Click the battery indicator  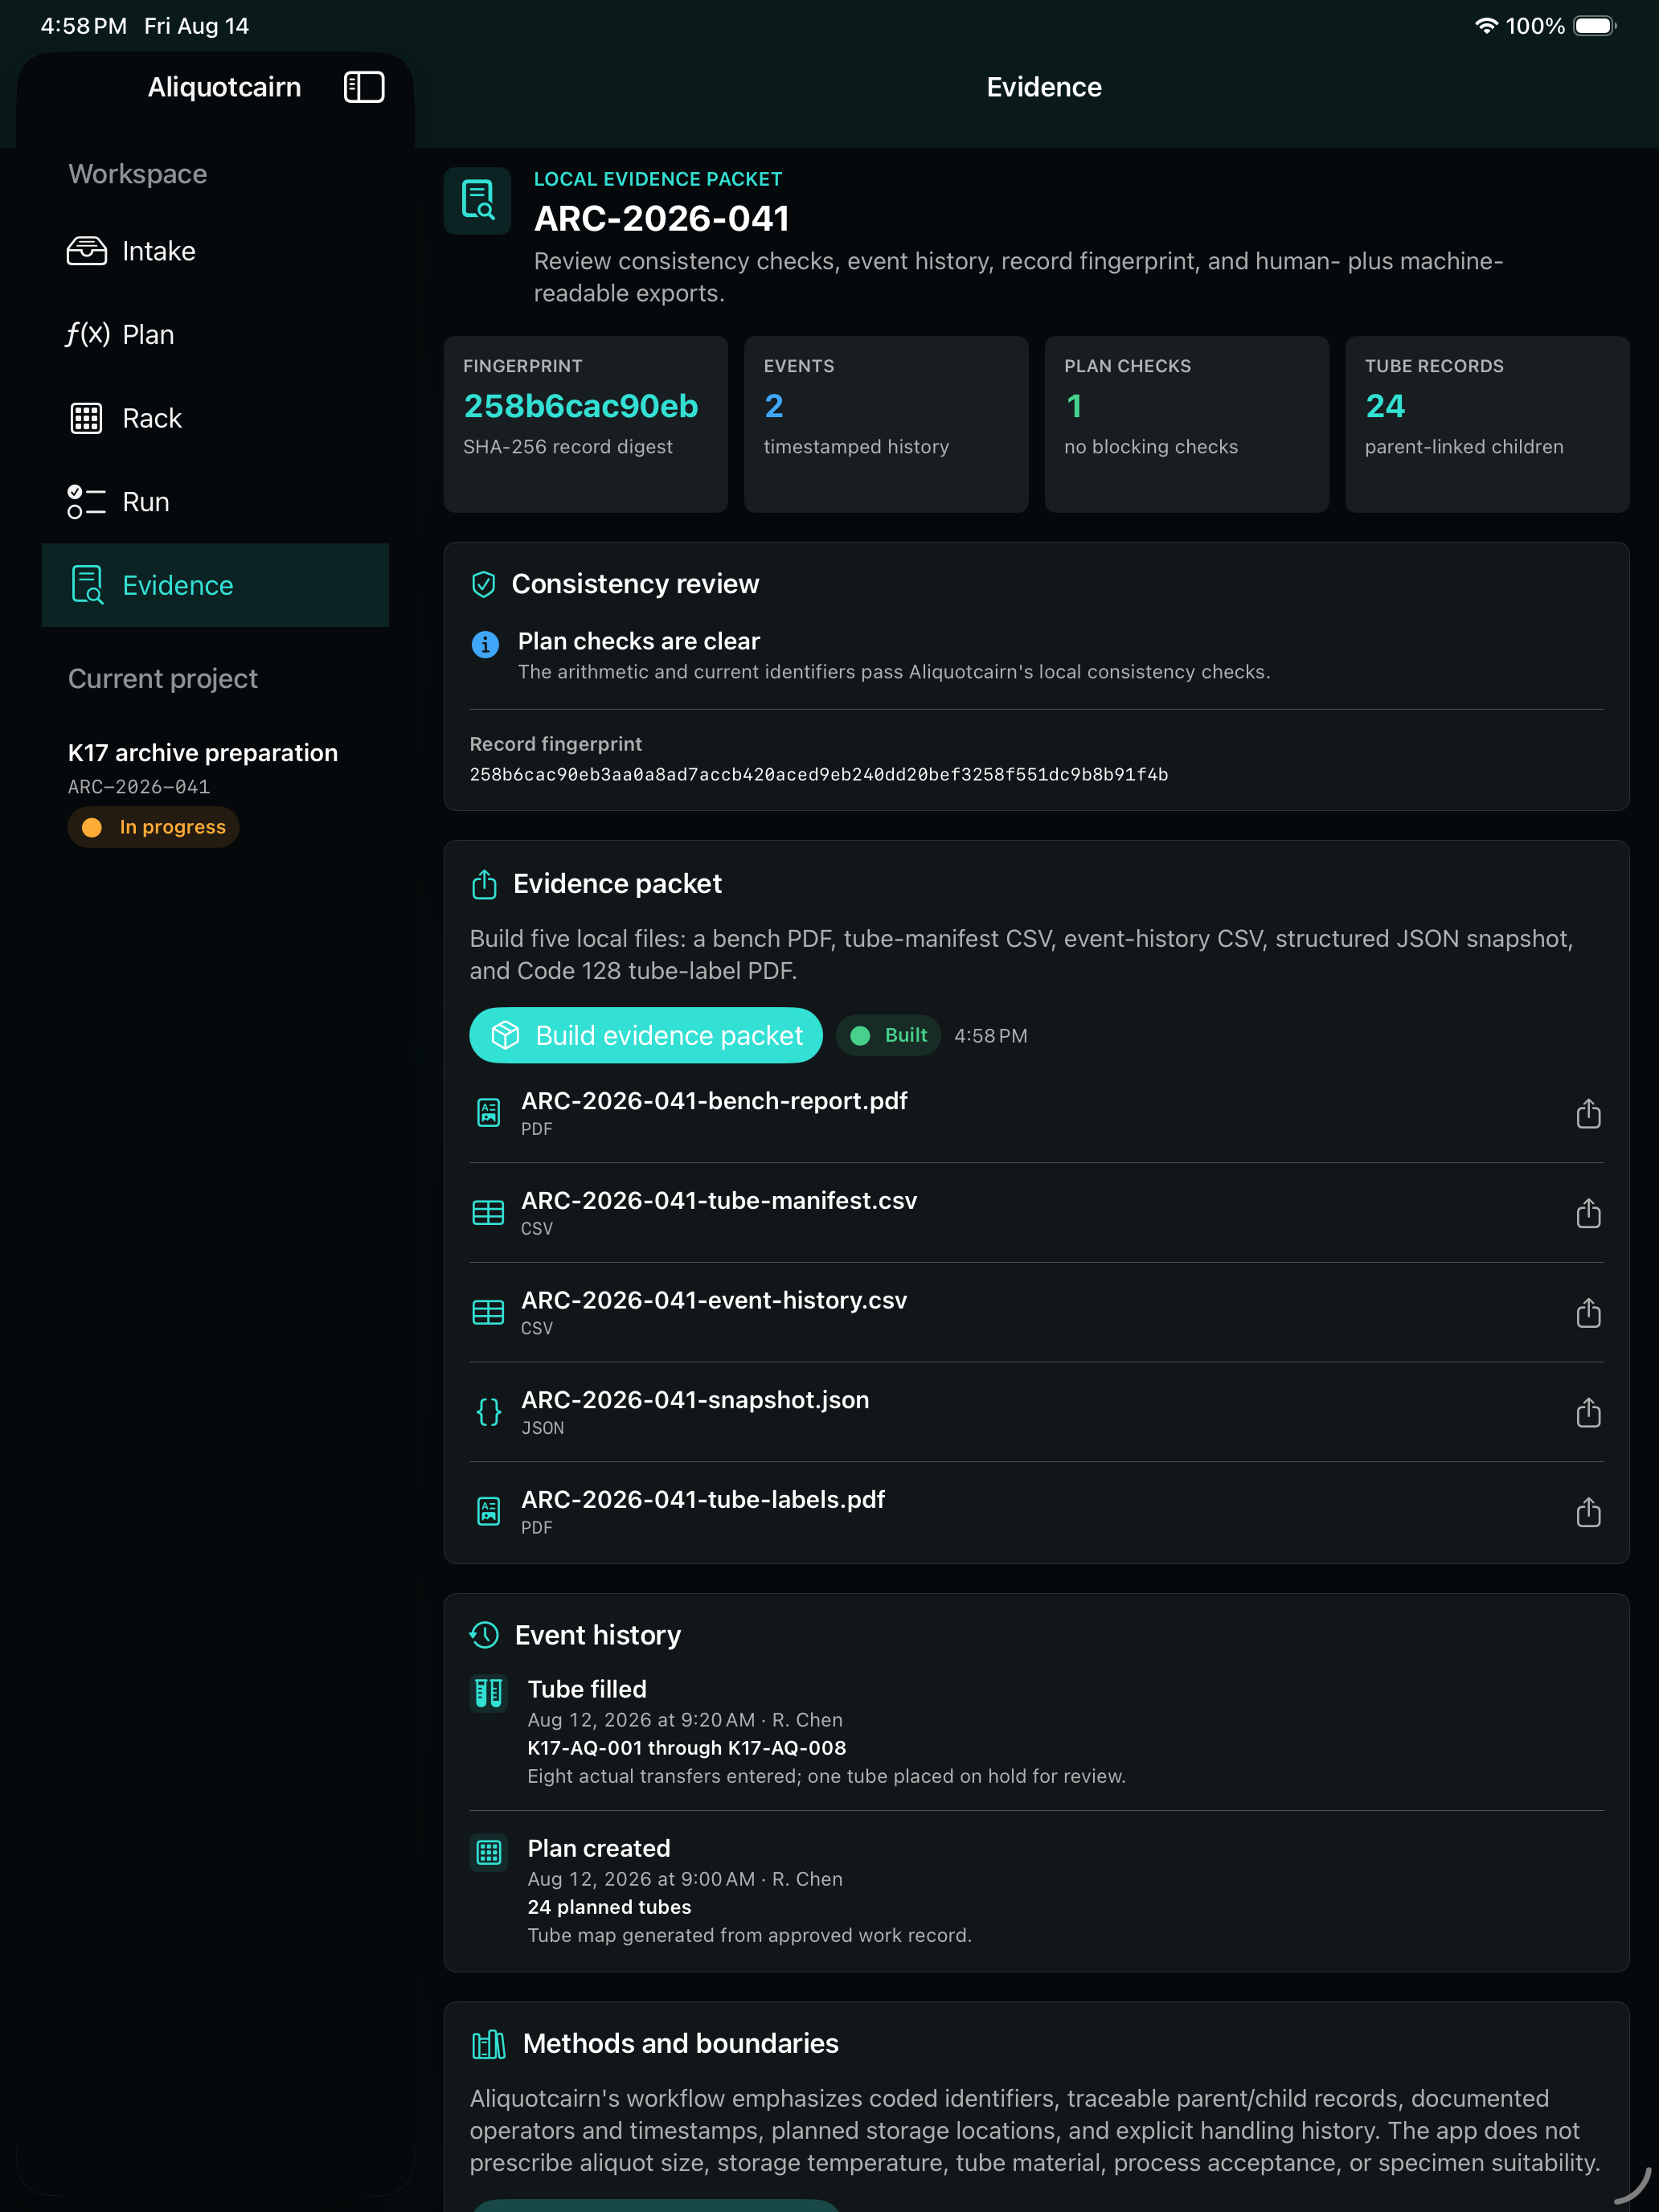click(1595, 26)
